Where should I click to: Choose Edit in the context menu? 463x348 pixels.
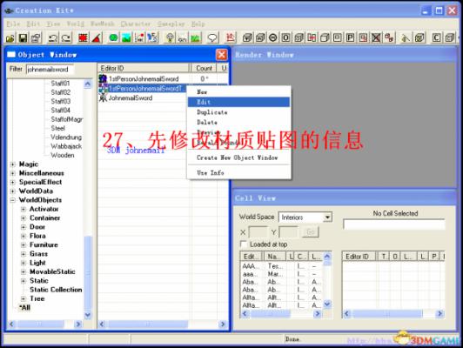[238, 102]
